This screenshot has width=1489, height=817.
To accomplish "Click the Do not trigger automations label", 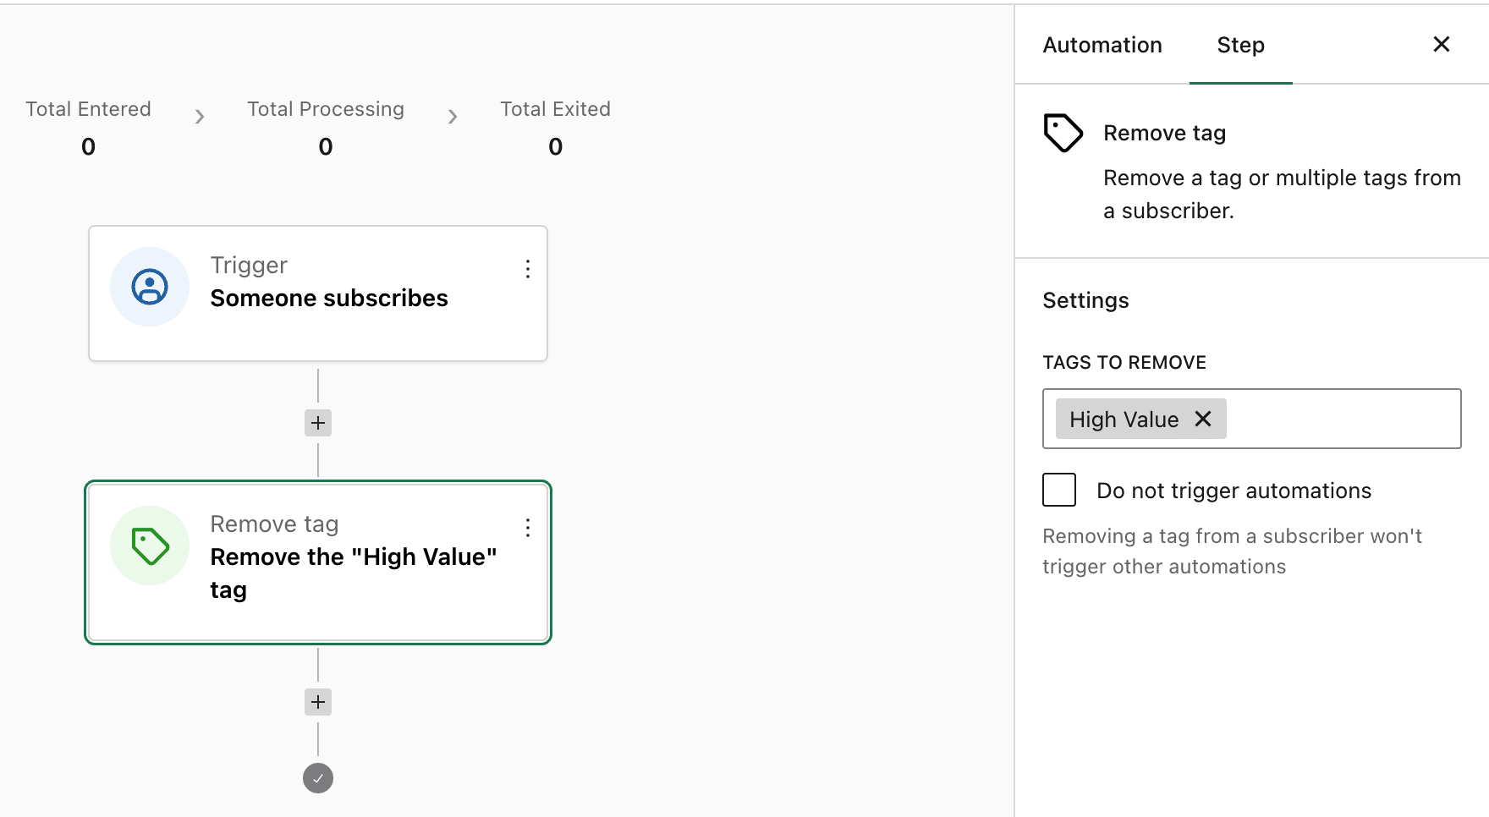I will (1234, 491).
